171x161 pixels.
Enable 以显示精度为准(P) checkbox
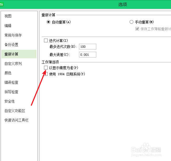click(46, 67)
